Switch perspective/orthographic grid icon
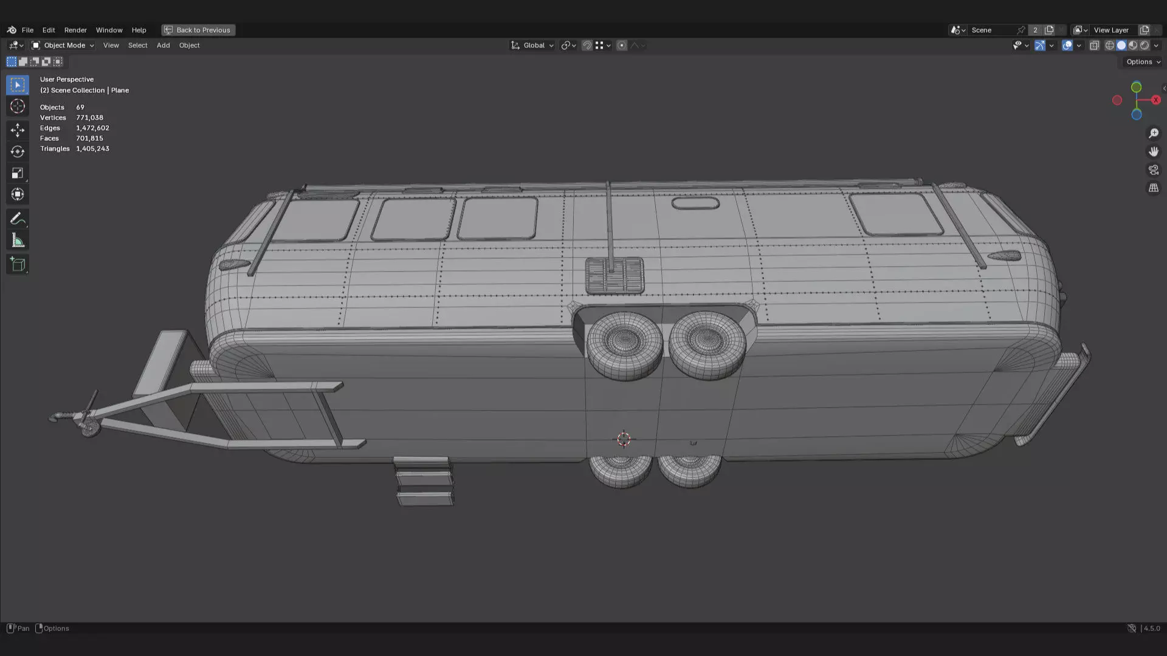1167x656 pixels. click(1153, 188)
